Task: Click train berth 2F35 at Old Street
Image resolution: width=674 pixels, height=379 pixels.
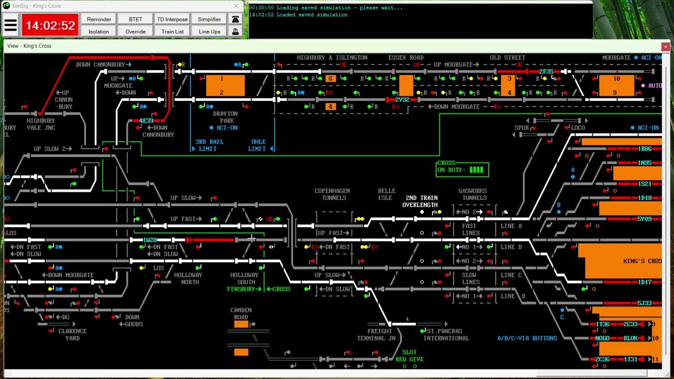Action: click(x=546, y=72)
